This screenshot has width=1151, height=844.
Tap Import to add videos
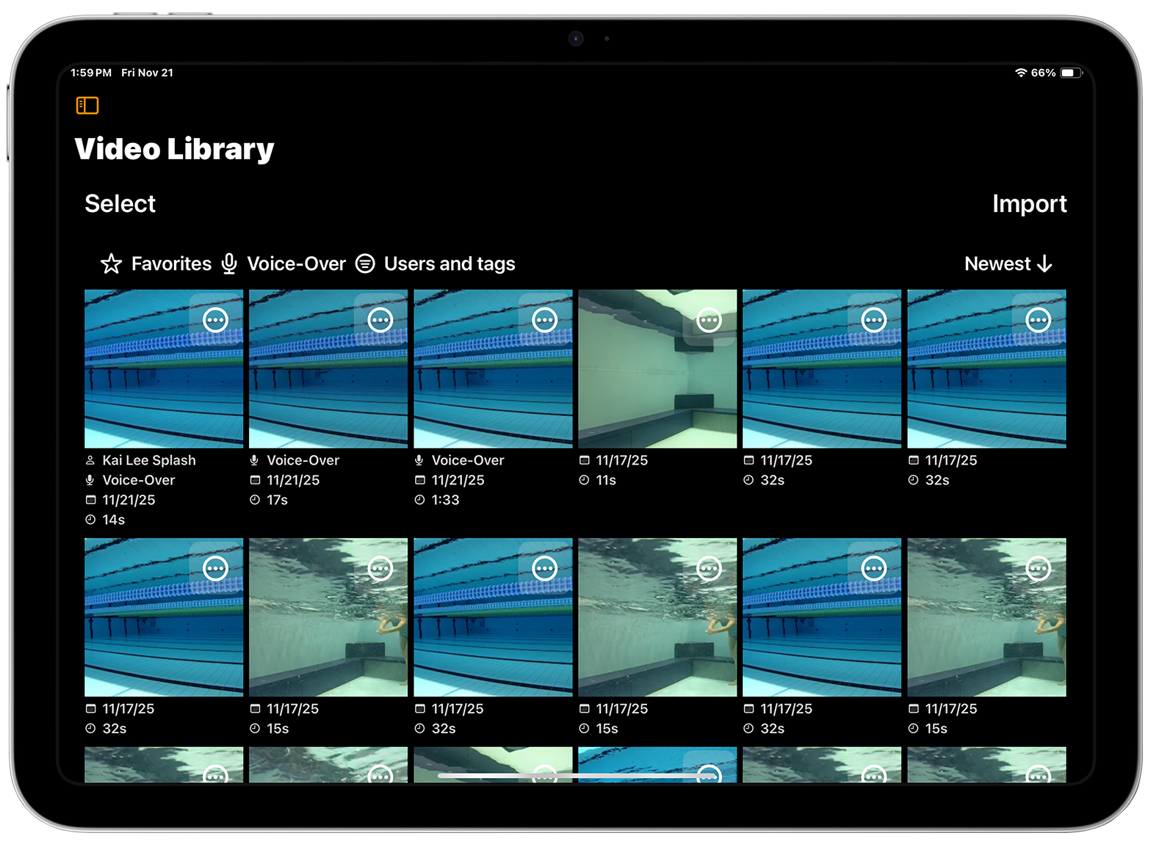1029,203
